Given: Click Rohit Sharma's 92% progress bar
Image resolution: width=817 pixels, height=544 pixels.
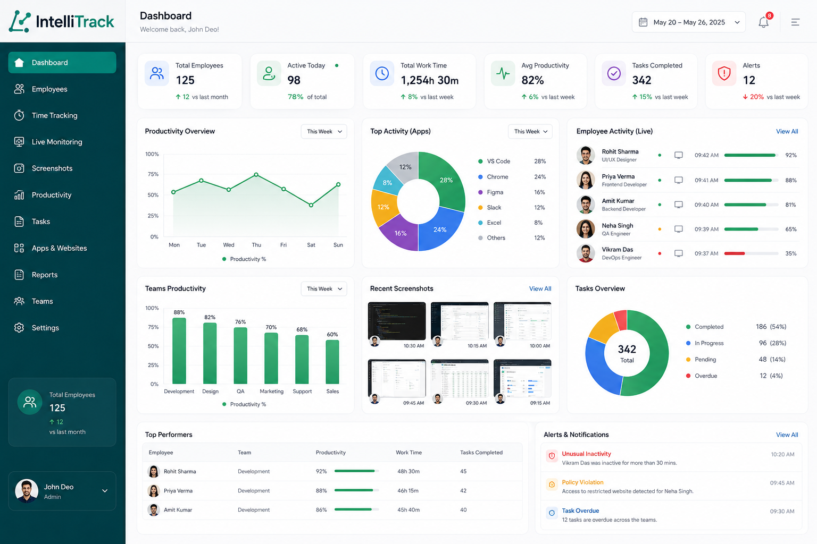Looking at the screenshot, I should pyautogui.click(x=751, y=155).
